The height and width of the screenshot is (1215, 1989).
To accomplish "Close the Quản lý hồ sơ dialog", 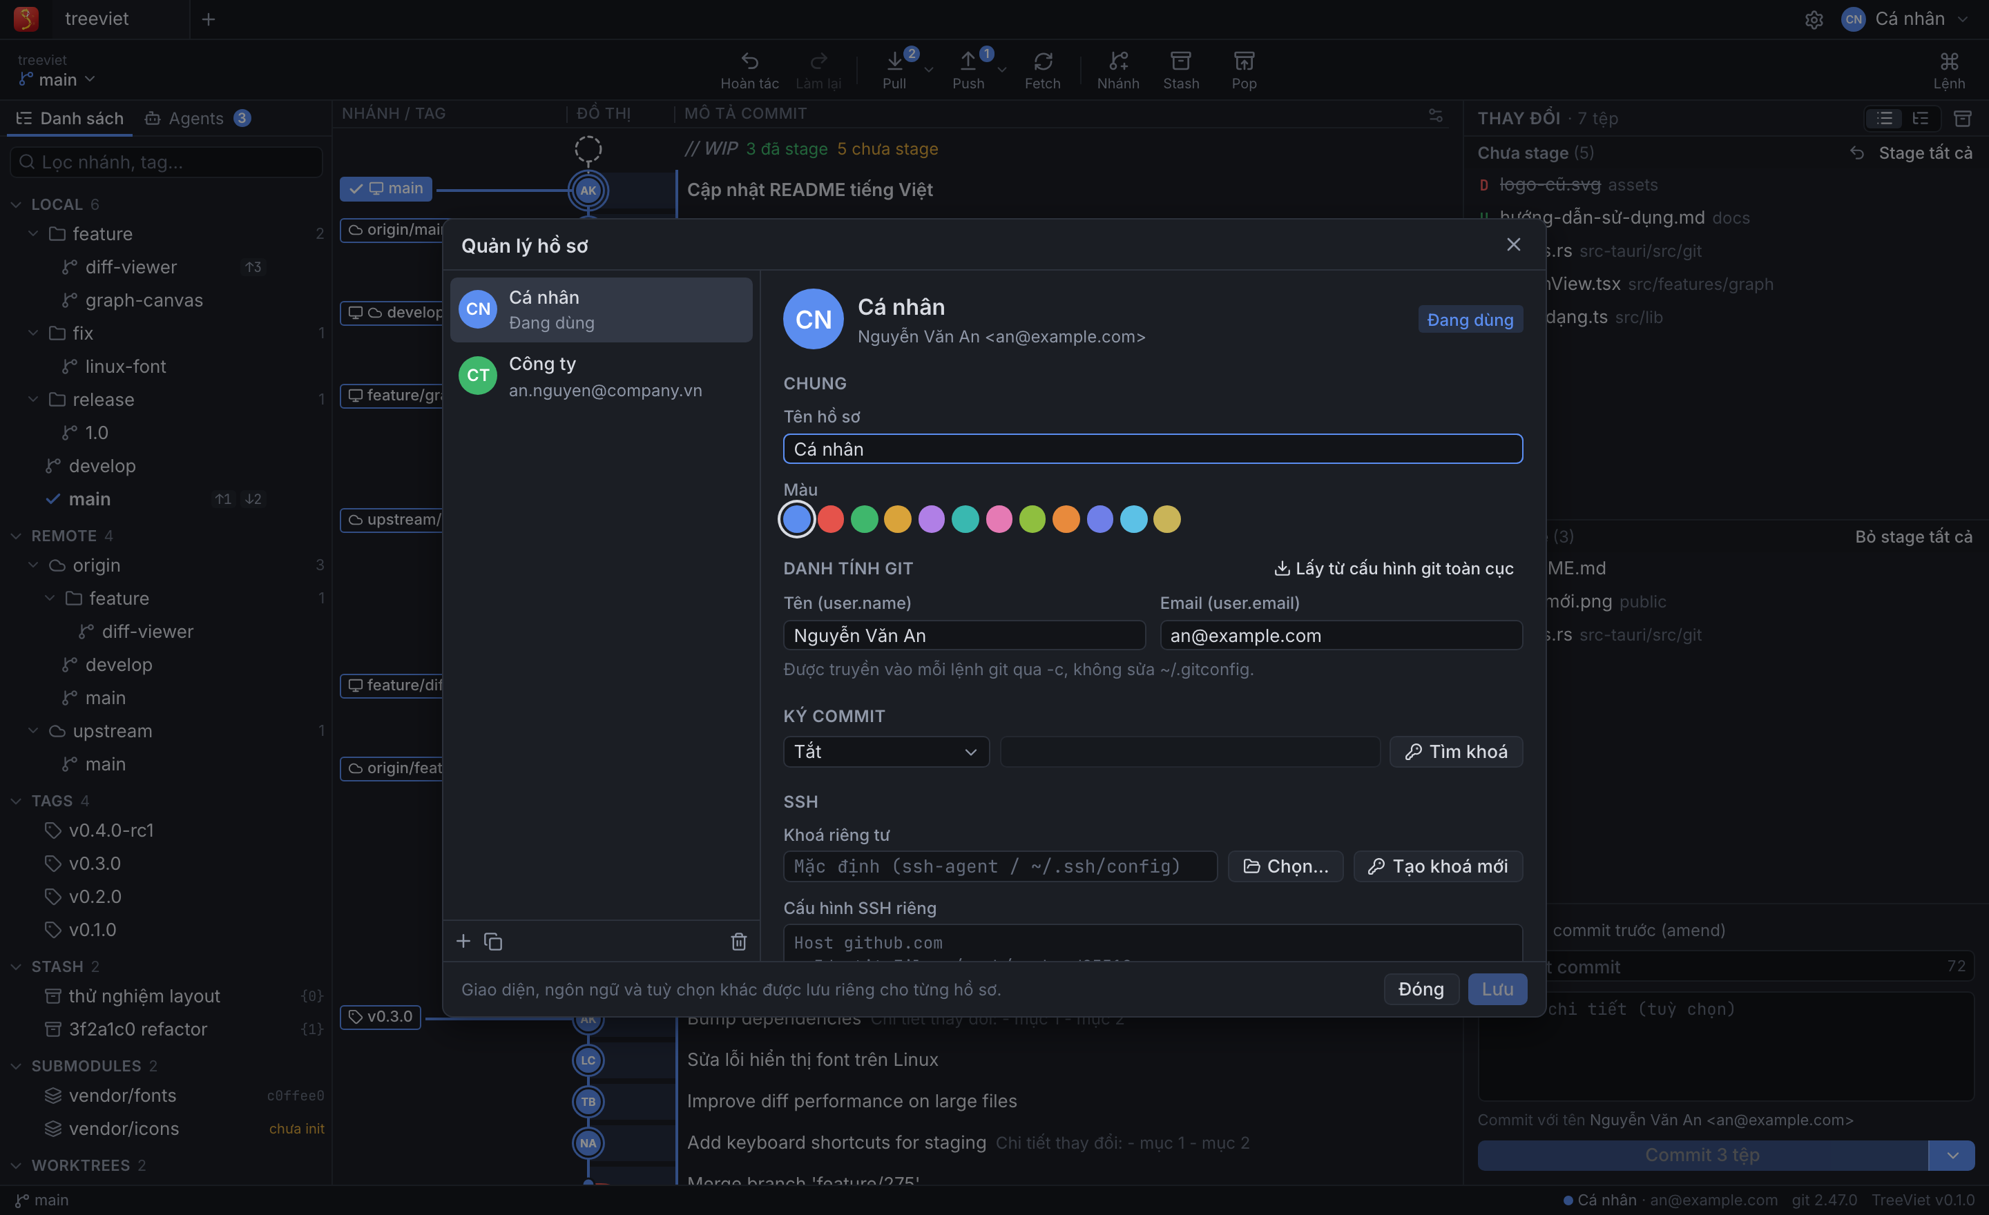I will (1514, 244).
